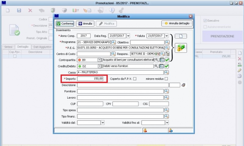Image resolution: width=244 pixels, height=146 pixels.
Task: Open Tipo finanz. search magnifier
Action: point(166,116)
